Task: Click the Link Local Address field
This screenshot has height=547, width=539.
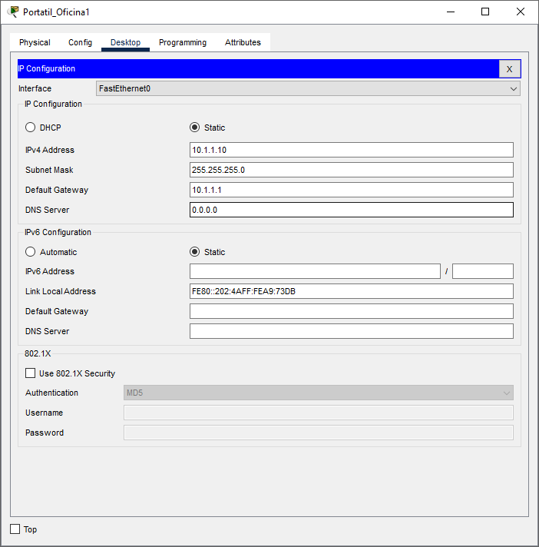Action: pos(351,291)
